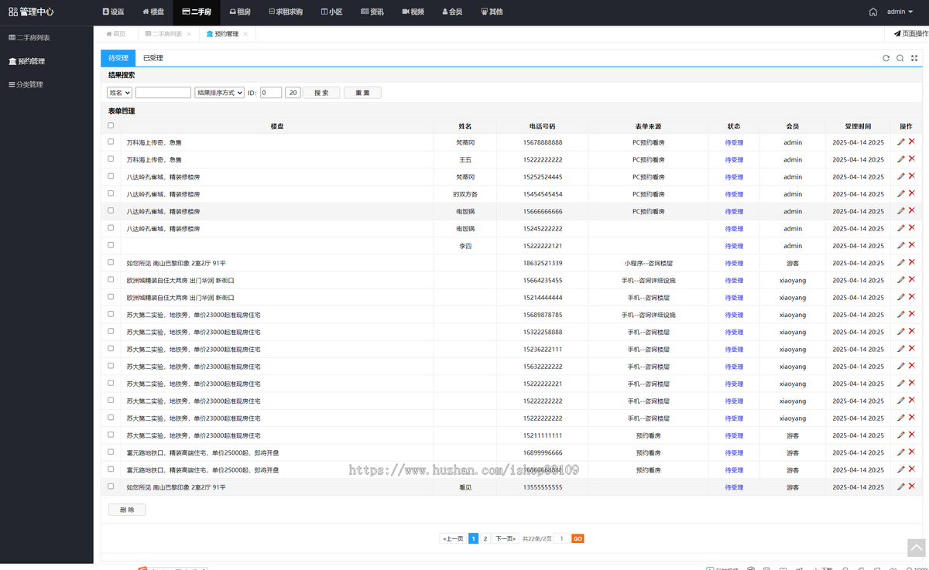Image resolution: width=929 pixels, height=570 pixels.
Task: Check the select-all checkbox in table header
Action: (111, 125)
